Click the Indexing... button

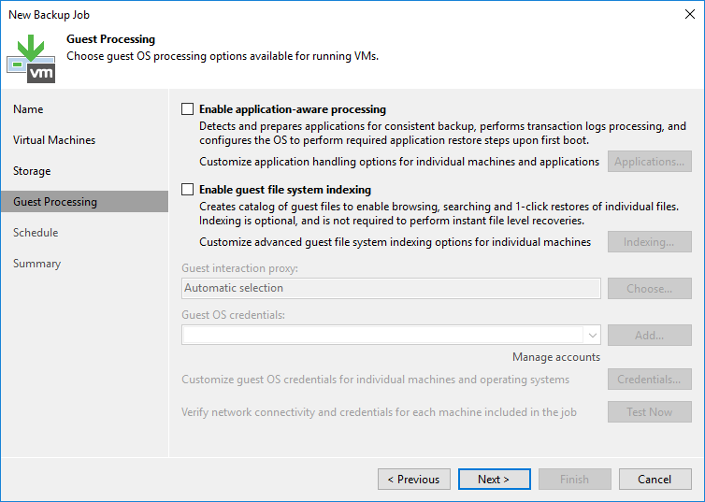pyautogui.click(x=650, y=242)
